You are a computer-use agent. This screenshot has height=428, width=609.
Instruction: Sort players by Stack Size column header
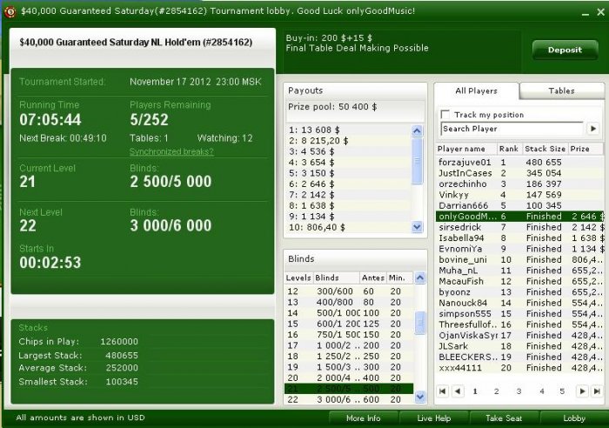tap(545, 149)
